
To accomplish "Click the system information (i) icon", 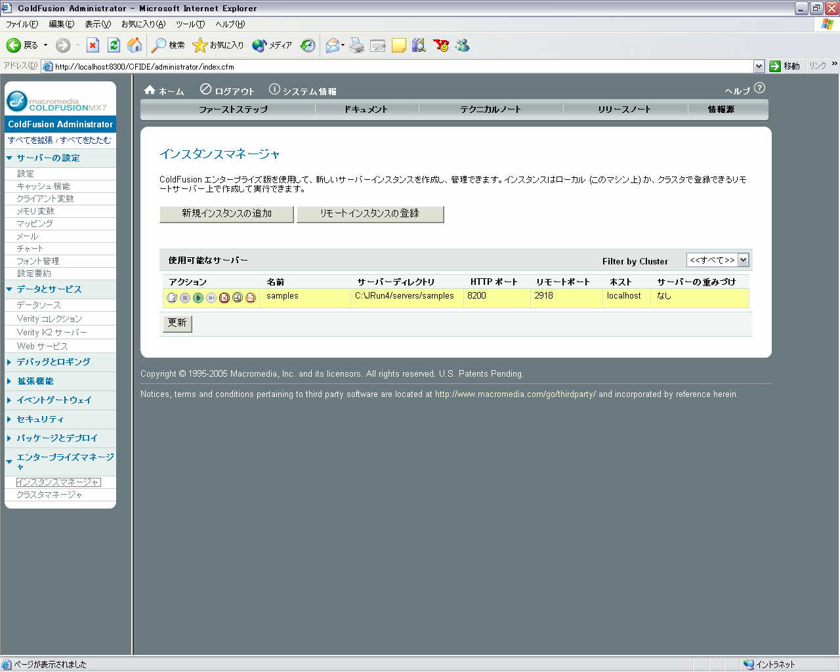I will pos(274,89).
